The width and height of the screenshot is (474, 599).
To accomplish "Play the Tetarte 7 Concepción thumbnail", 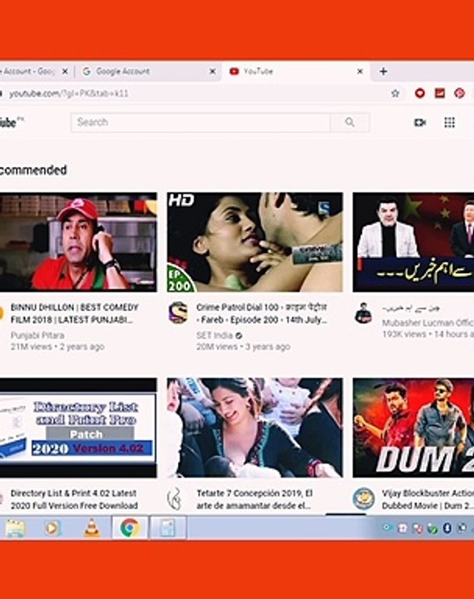I will coord(254,428).
